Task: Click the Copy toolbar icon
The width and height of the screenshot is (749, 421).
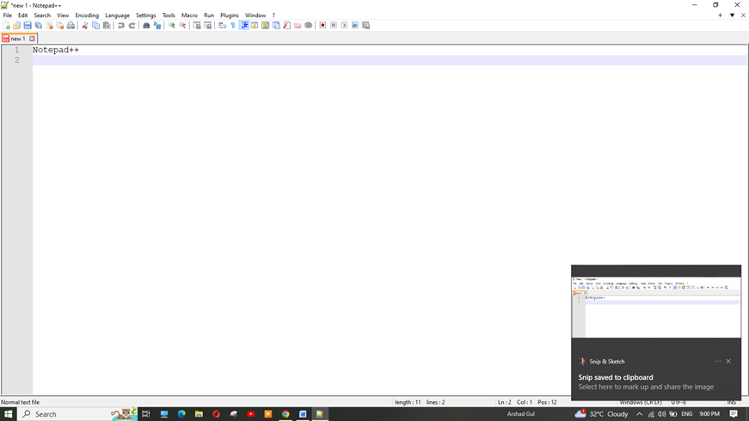Action: pos(95,25)
